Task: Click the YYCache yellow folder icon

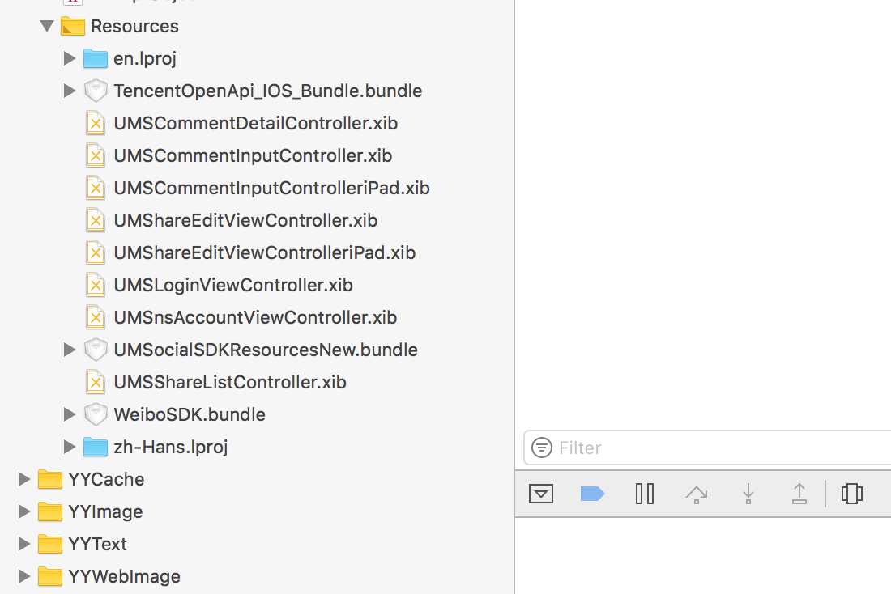Action: tap(50, 479)
